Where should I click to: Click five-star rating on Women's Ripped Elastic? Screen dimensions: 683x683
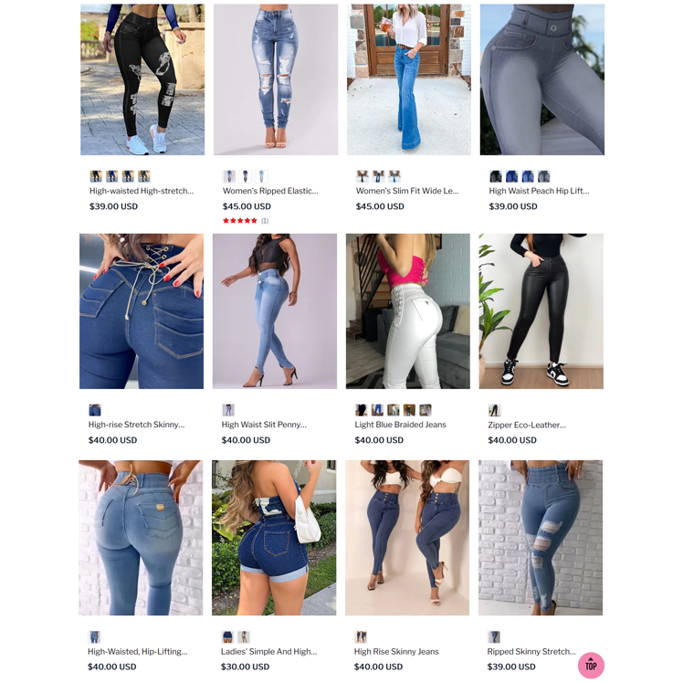tap(239, 220)
